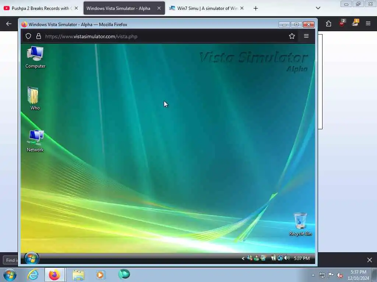Viewport: 377px width, 282px height.
Task: Click the Firefox taskbar button
Action: pyautogui.click(x=54, y=275)
